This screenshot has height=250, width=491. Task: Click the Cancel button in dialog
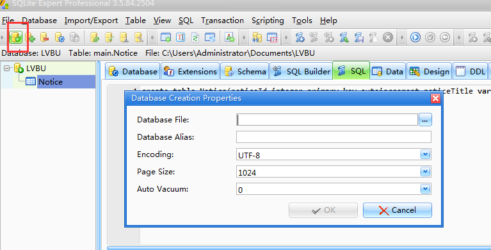pyautogui.click(x=398, y=210)
